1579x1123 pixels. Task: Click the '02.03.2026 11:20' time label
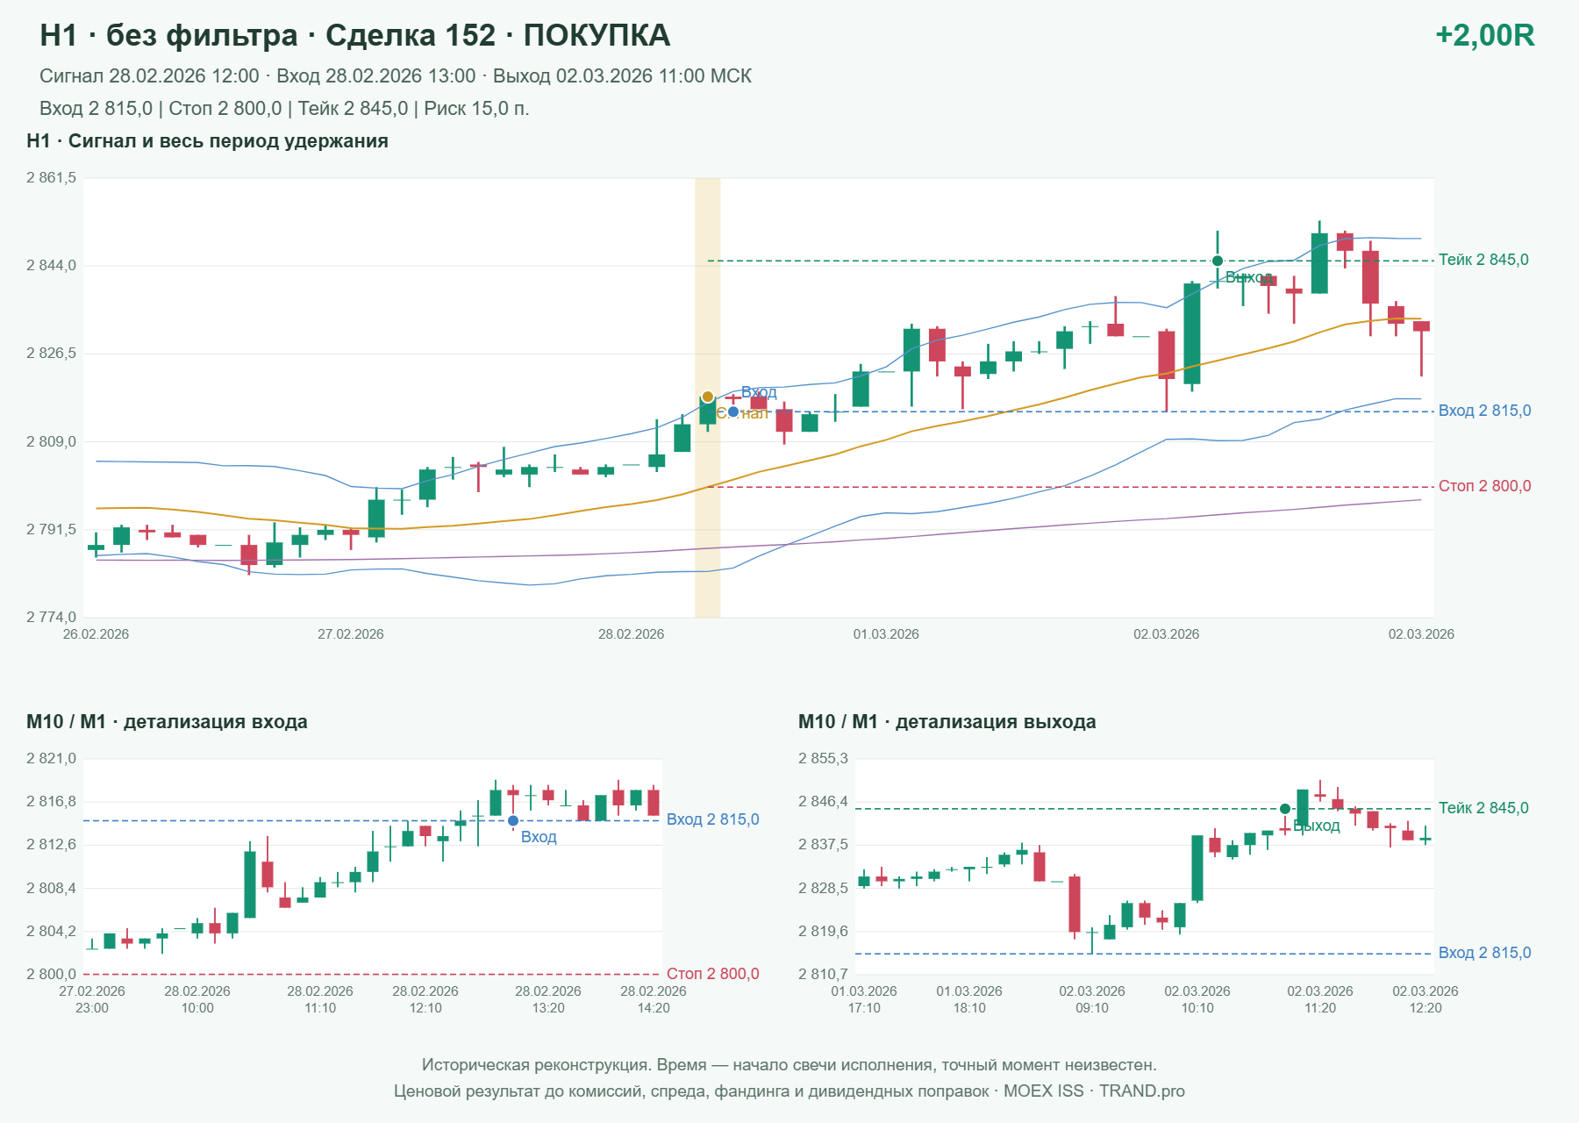pyautogui.click(x=1320, y=999)
